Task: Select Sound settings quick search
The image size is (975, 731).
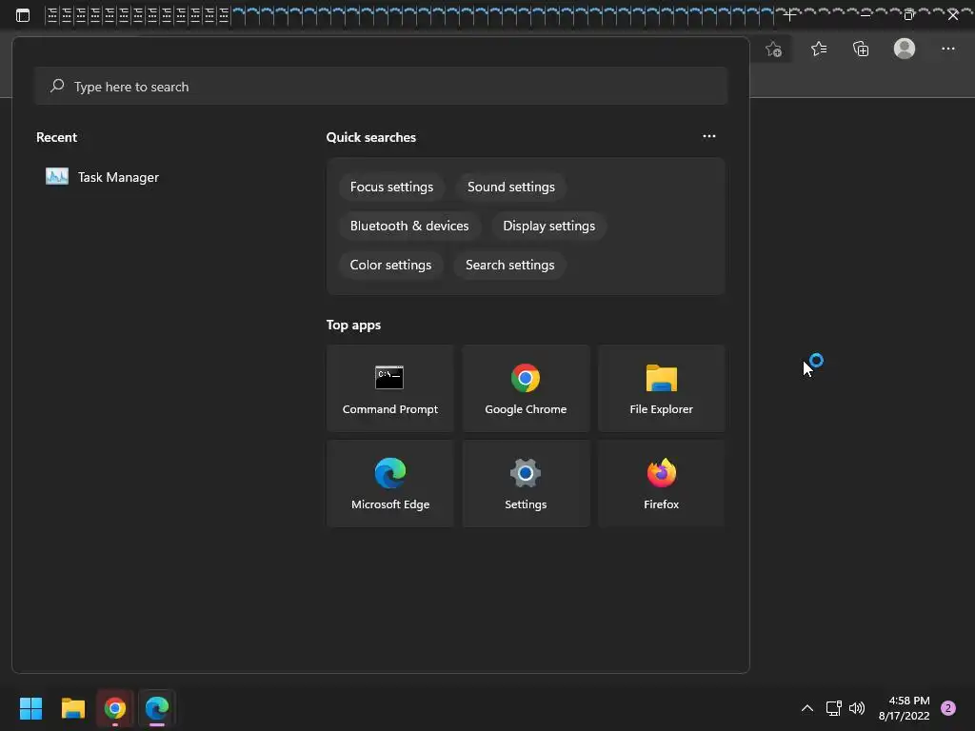Action: (511, 188)
